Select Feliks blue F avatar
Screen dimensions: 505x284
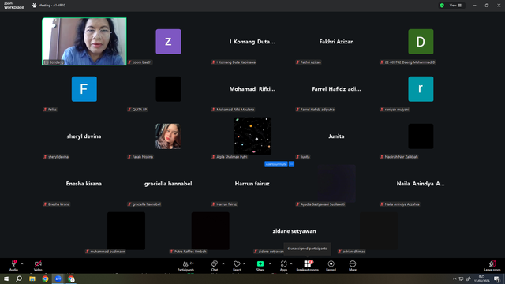tap(84, 89)
